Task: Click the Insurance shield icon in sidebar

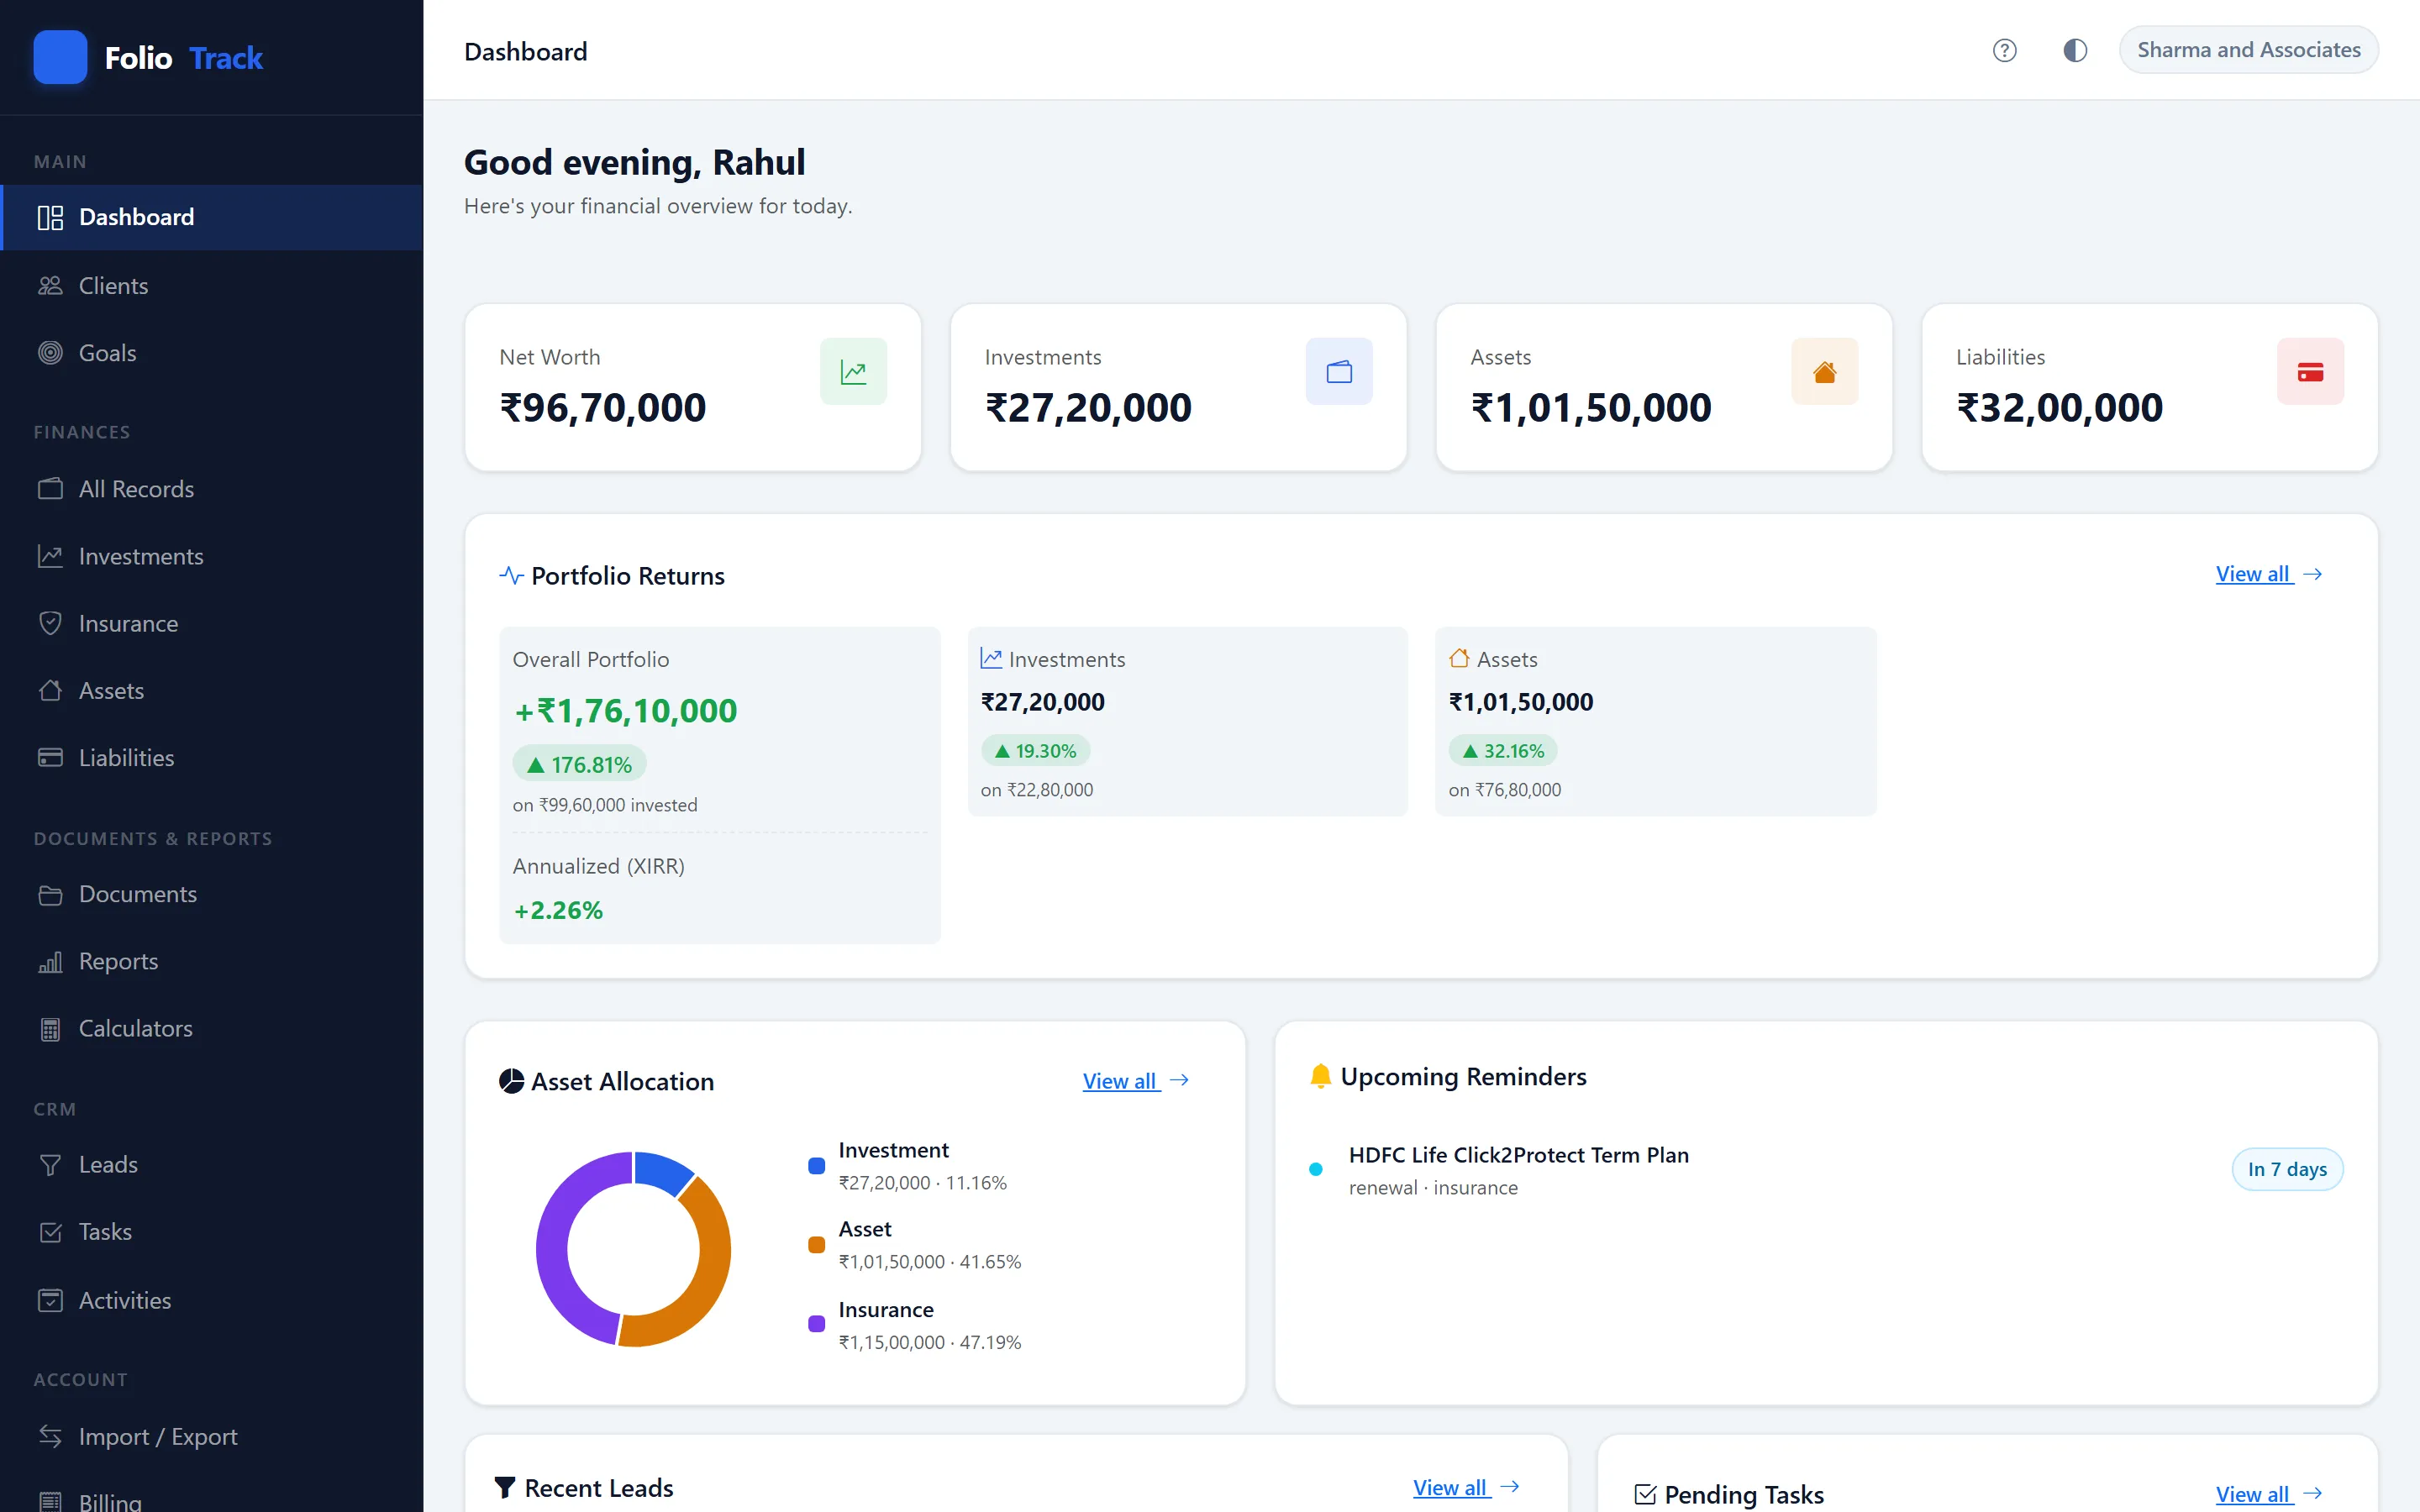Action: [x=50, y=623]
